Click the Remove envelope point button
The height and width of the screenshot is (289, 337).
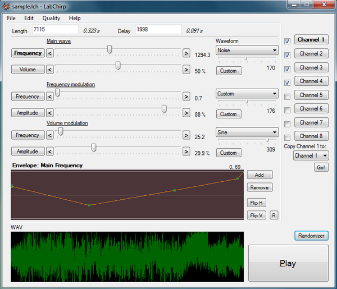point(259,187)
